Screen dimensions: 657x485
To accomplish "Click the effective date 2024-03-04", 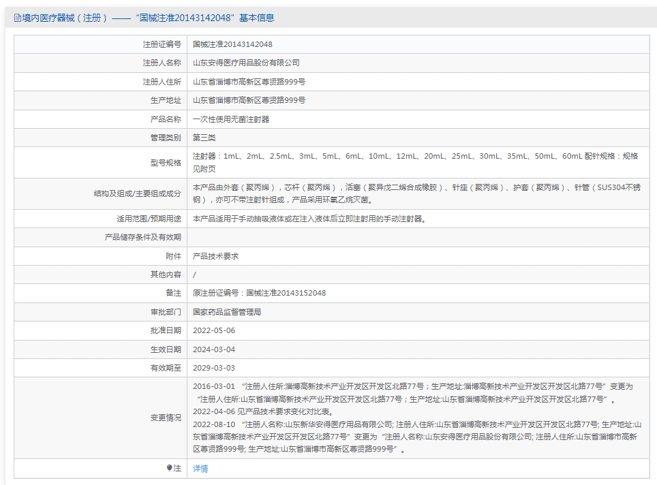I will [x=214, y=349].
